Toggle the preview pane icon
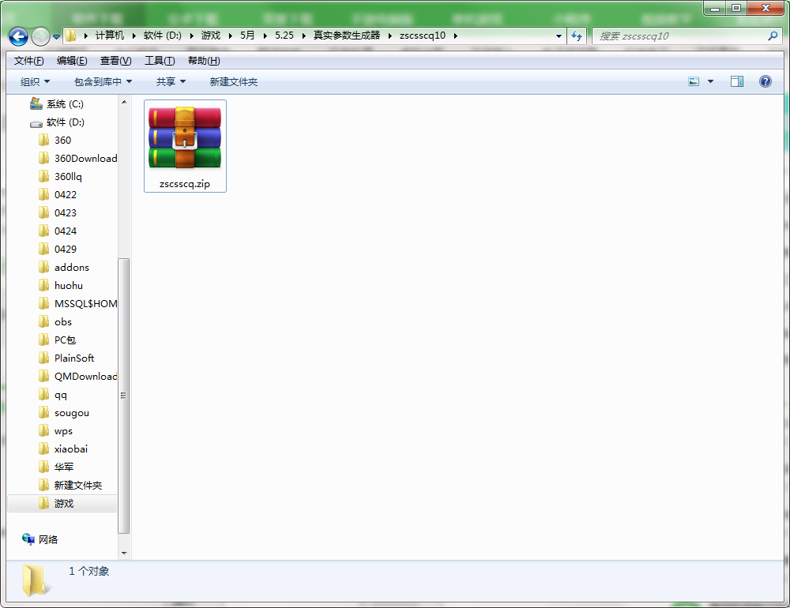The width and height of the screenshot is (790, 608). pyautogui.click(x=736, y=81)
